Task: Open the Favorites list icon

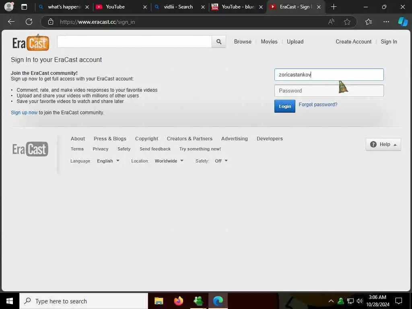Action: click(369, 22)
